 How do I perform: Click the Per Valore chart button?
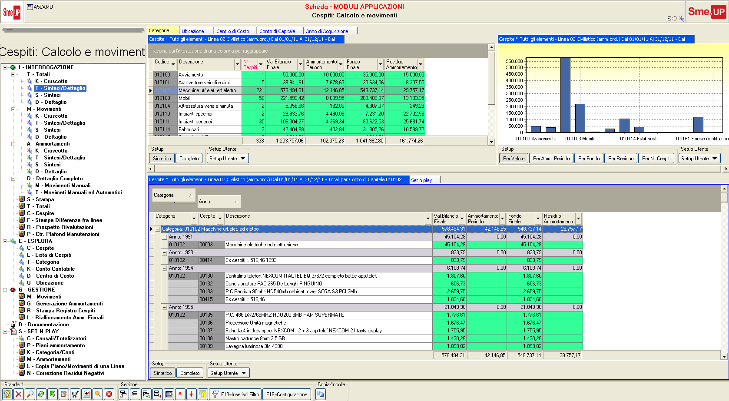[x=514, y=159]
